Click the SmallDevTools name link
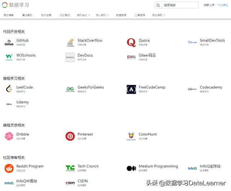The width and height of the screenshot is (231, 191). point(212,40)
